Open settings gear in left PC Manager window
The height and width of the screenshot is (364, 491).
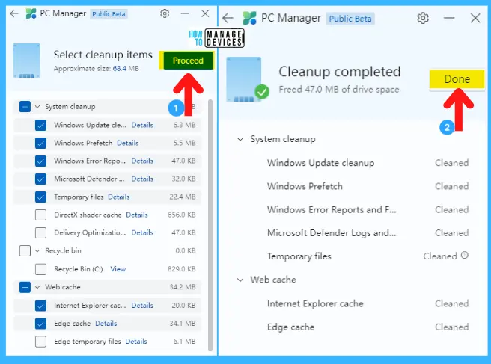pos(165,13)
